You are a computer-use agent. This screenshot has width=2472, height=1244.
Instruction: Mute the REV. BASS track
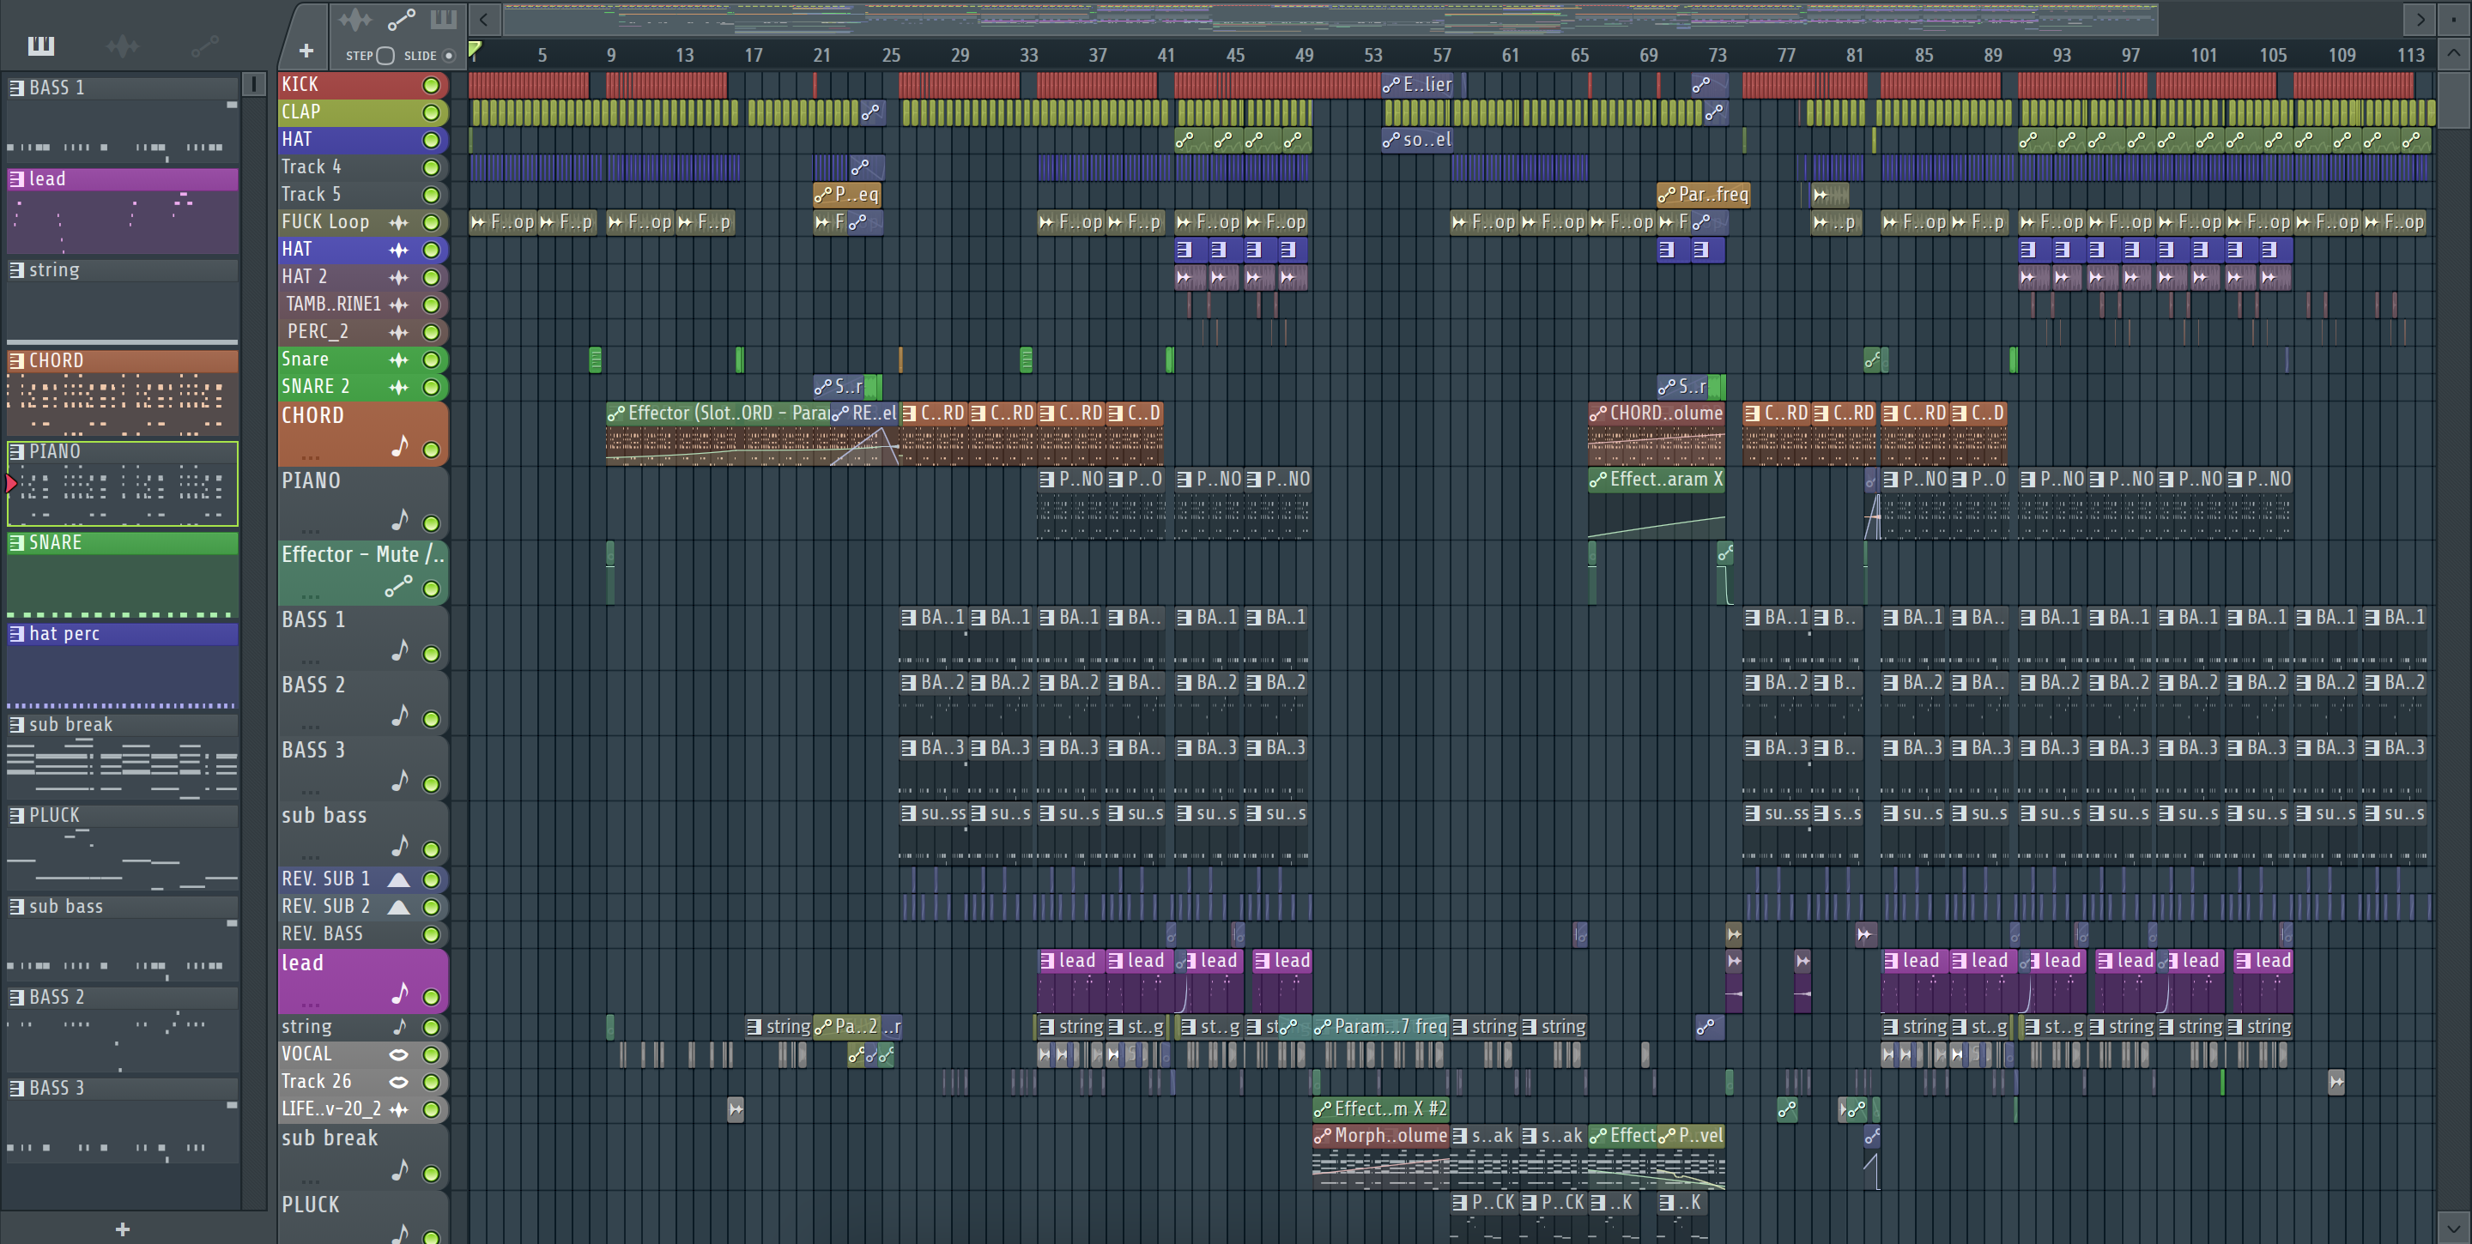click(431, 934)
